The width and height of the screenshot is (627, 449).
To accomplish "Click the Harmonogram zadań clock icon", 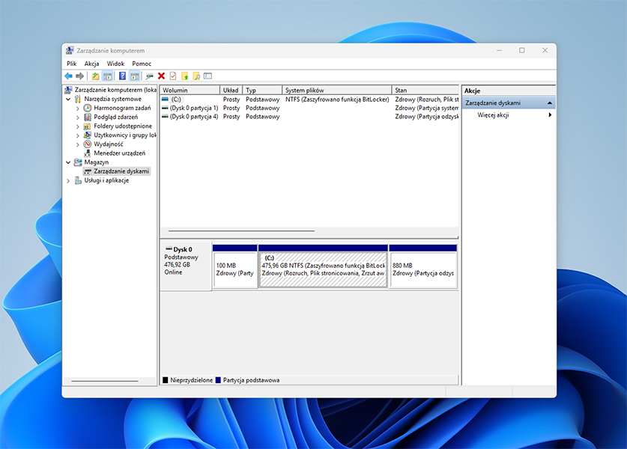I will 88,108.
